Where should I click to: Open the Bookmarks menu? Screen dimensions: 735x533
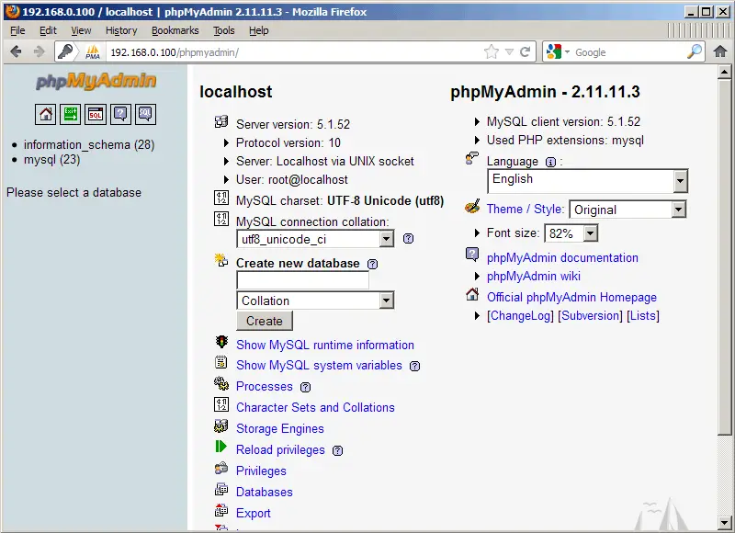pyautogui.click(x=175, y=30)
